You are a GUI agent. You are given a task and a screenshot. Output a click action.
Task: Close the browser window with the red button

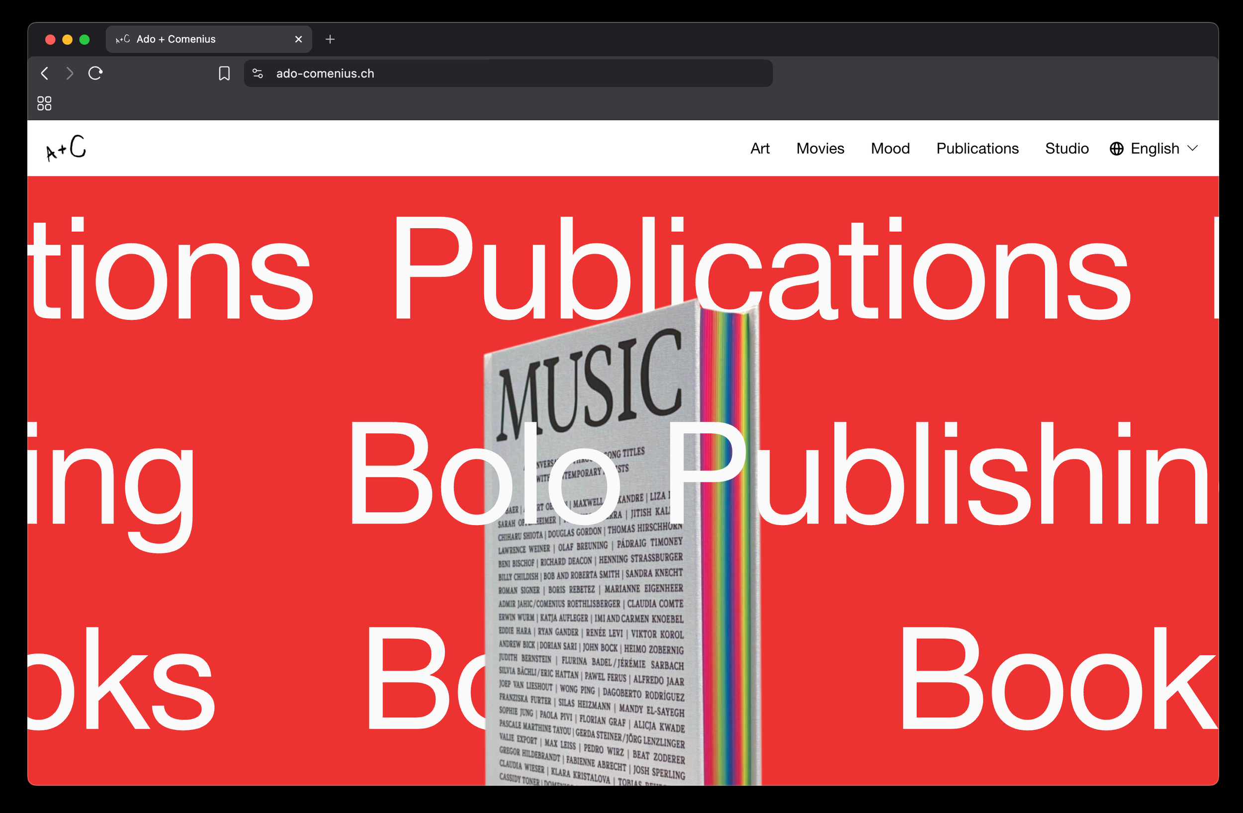pyautogui.click(x=50, y=40)
